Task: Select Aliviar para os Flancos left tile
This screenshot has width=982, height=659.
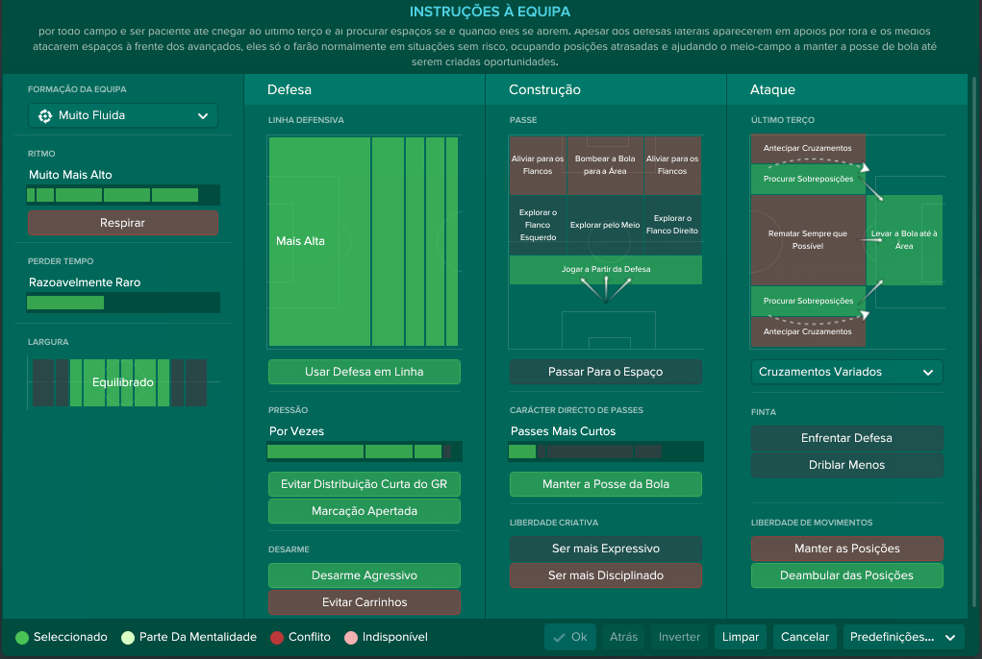Action: [538, 165]
